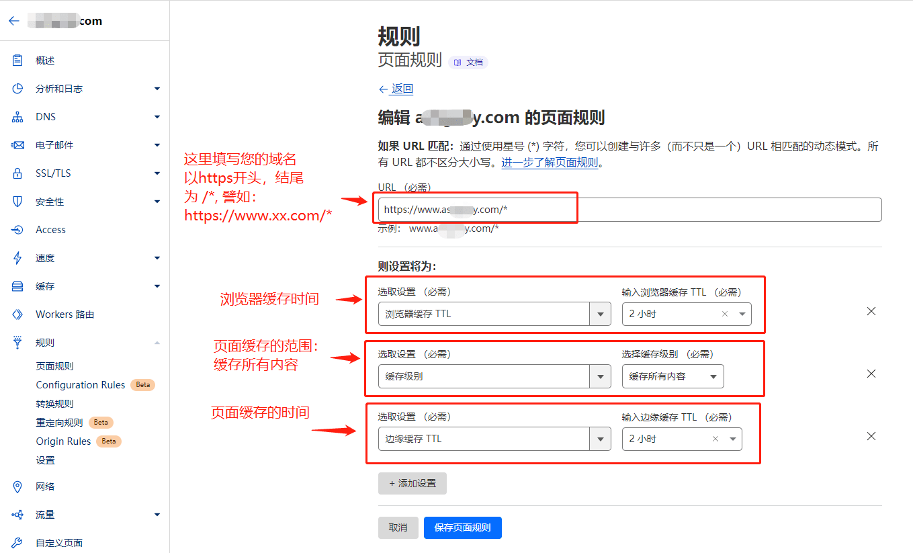Viewport: 913px width, 553px height.
Task: Open the 概述 menu item
Action: (x=45, y=60)
